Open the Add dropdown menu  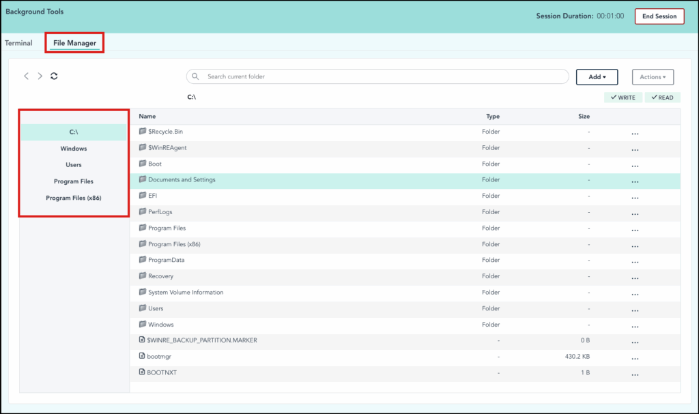click(597, 77)
